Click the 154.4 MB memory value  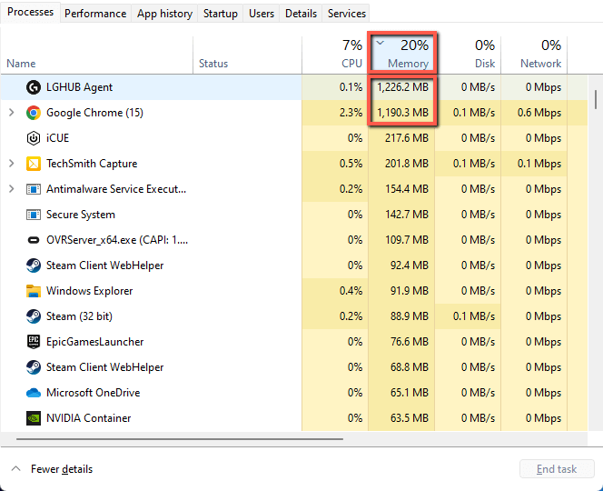(407, 189)
